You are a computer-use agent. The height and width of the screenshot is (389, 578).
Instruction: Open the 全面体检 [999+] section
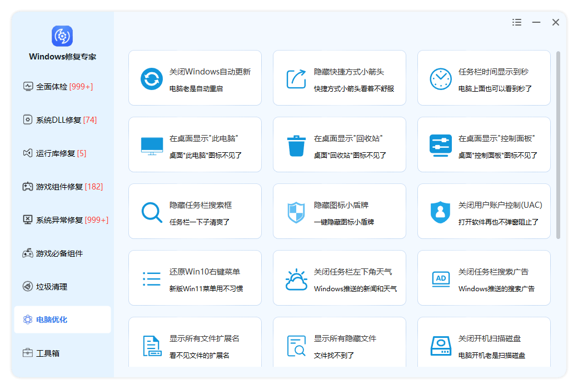(63, 87)
